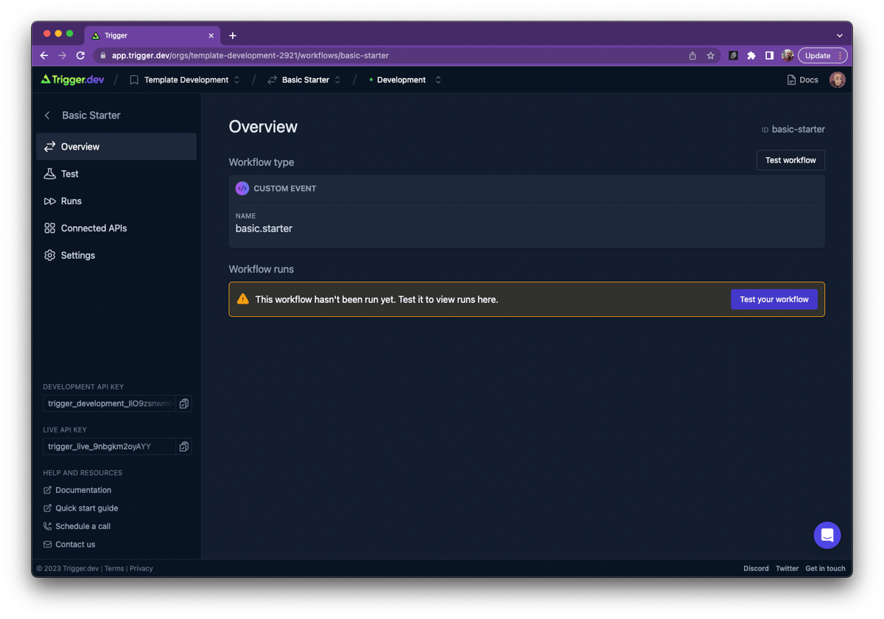Open the chat support bubble
The width and height of the screenshot is (884, 619).
click(827, 535)
